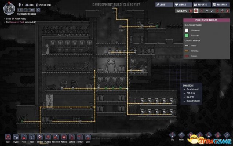Viewport: 233px width, 146px height.
Task: Click the No Research Task selected notification
Action: click(21, 22)
